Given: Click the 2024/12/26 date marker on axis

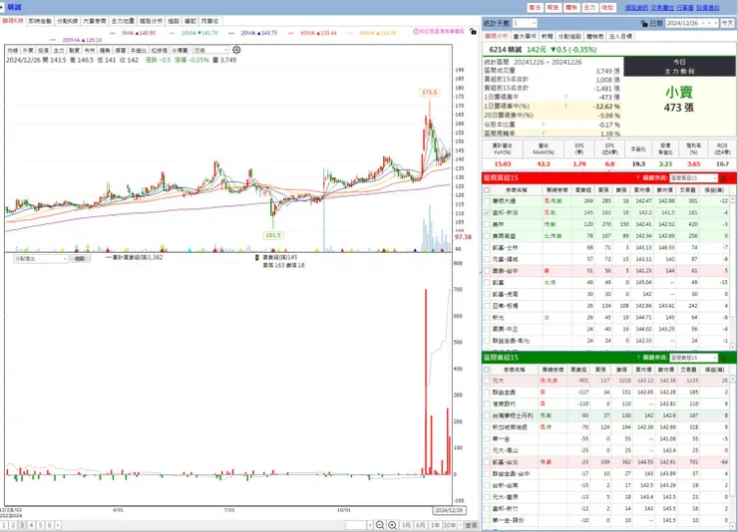Looking at the screenshot, I should click(x=449, y=510).
